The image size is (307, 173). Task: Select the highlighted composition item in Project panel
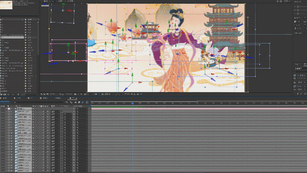pos(12,37)
